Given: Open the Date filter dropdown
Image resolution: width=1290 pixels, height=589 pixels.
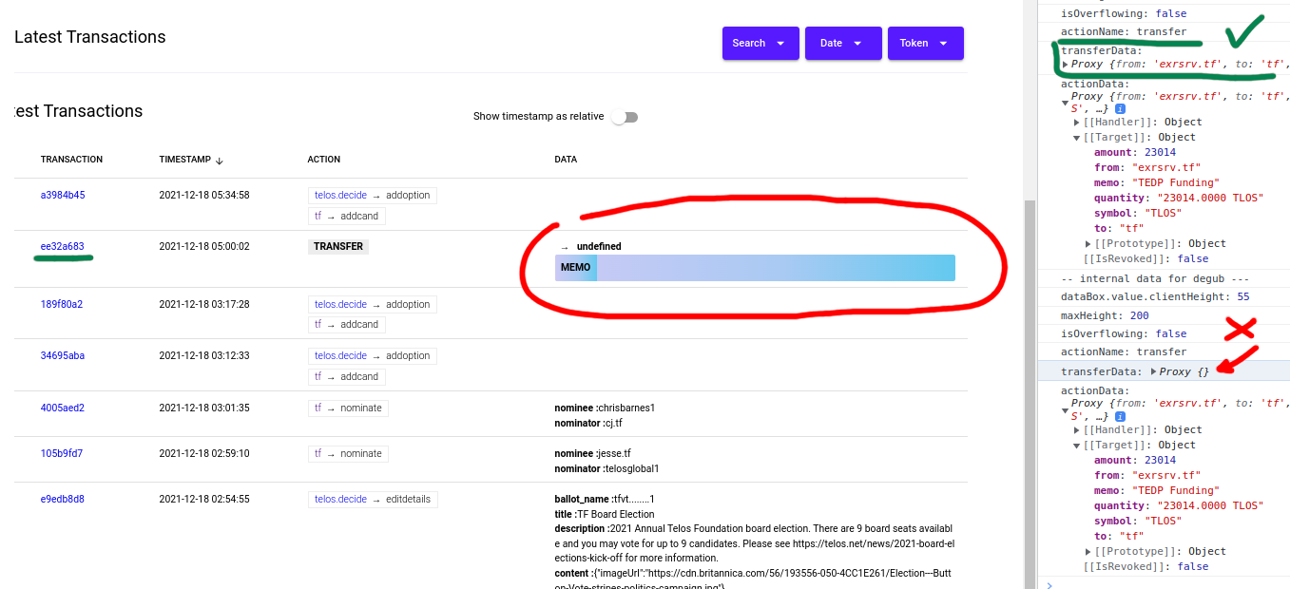Looking at the screenshot, I should click(x=842, y=43).
